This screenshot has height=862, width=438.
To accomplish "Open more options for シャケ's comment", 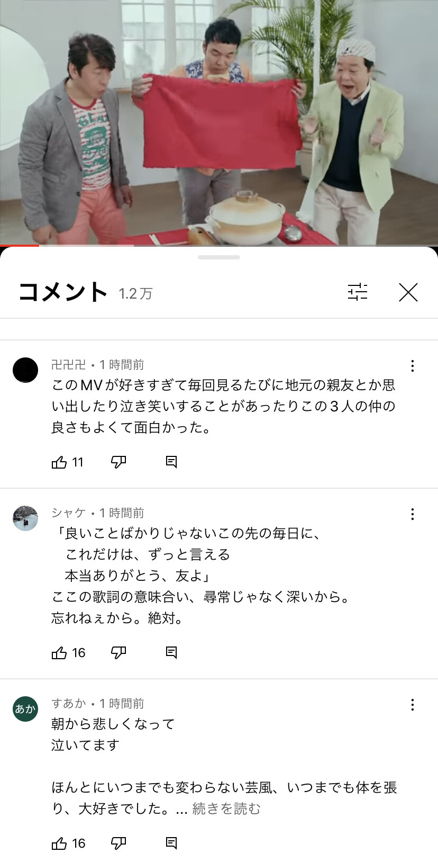I will [412, 514].
